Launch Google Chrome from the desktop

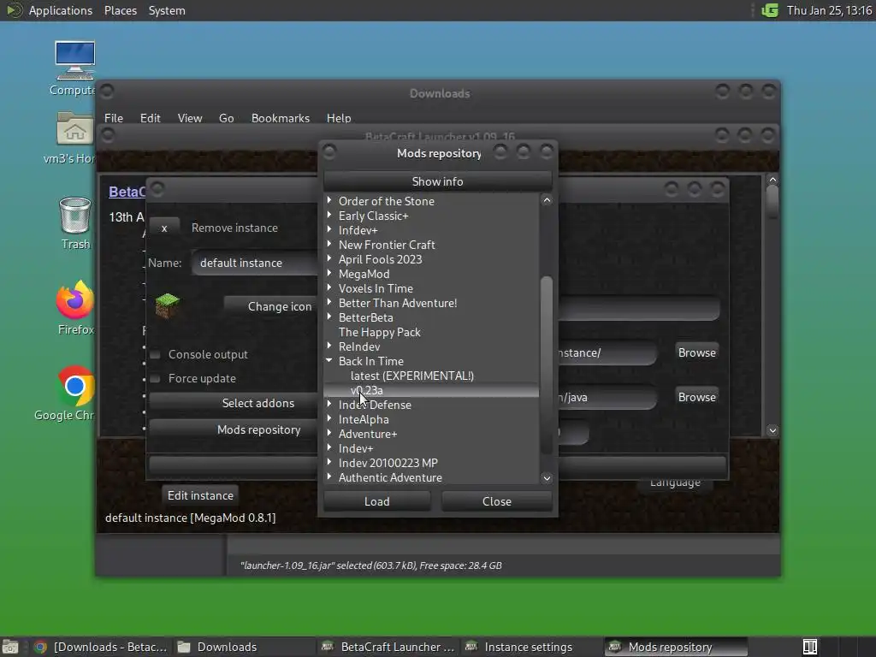tap(75, 386)
